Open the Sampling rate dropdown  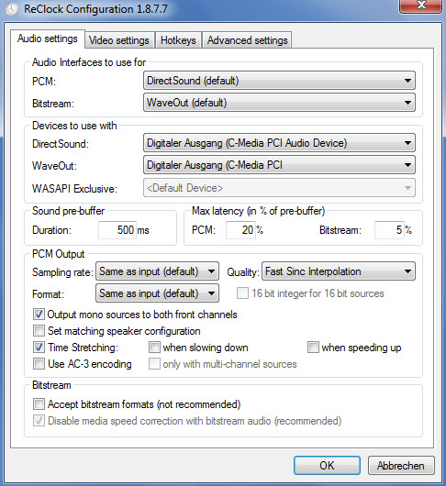click(157, 271)
